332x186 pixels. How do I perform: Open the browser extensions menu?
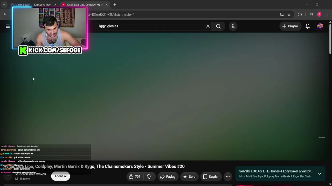tap(300, 14)
